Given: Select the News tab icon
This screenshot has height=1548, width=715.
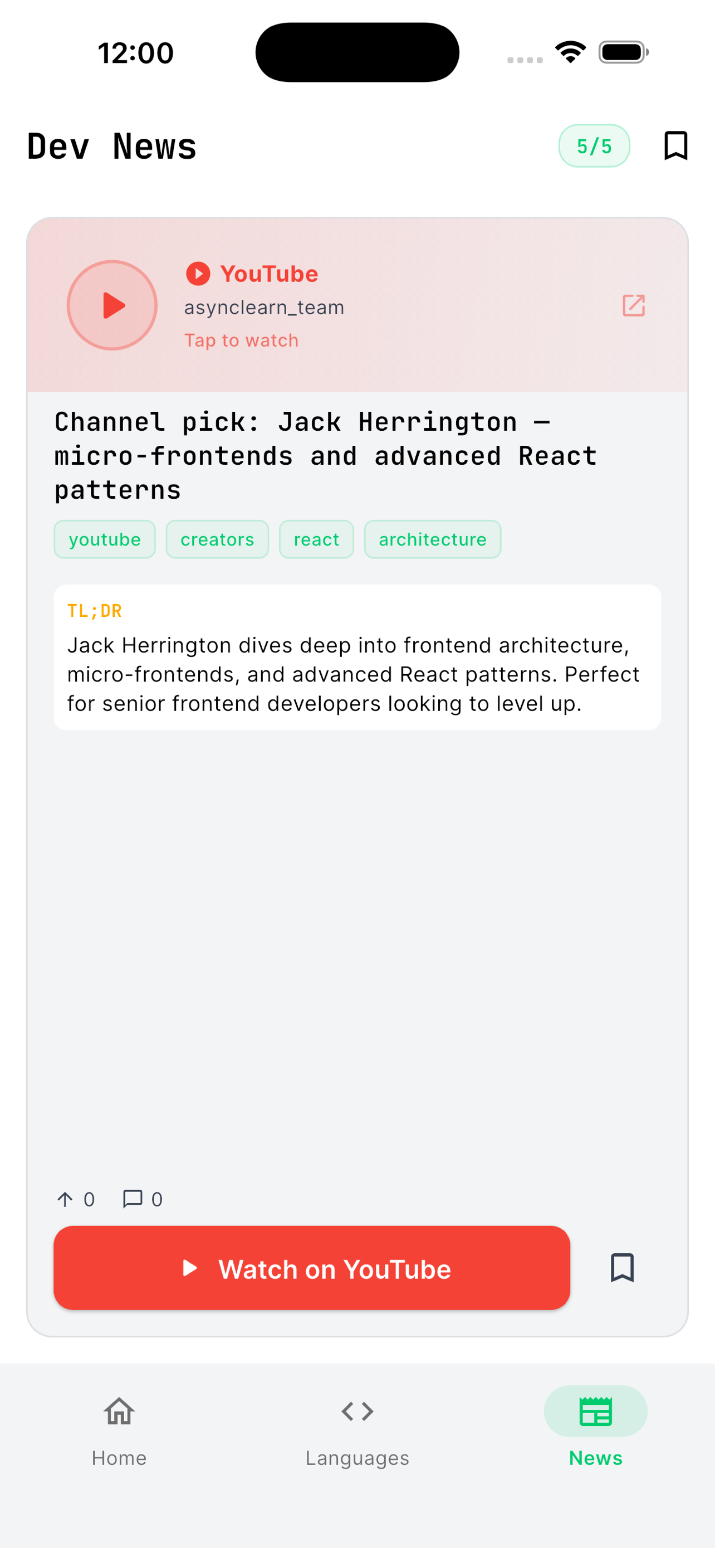Looking at the screenshot, I should (x=595, y=1412).
